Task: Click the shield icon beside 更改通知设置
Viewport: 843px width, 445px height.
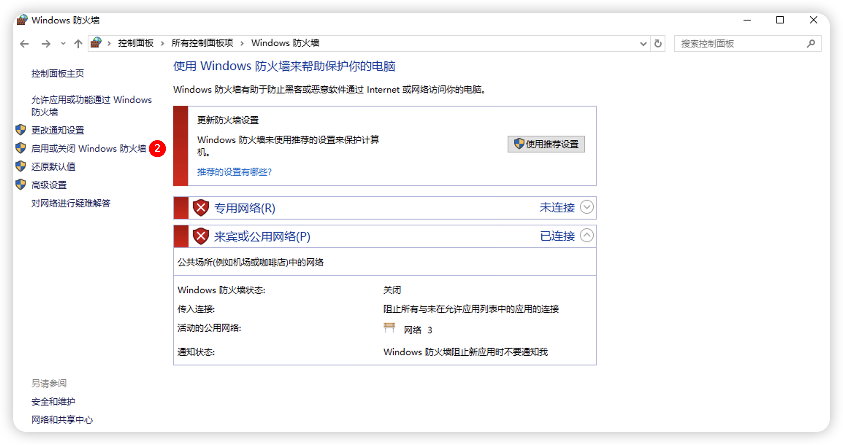Action: pos(20,130)
